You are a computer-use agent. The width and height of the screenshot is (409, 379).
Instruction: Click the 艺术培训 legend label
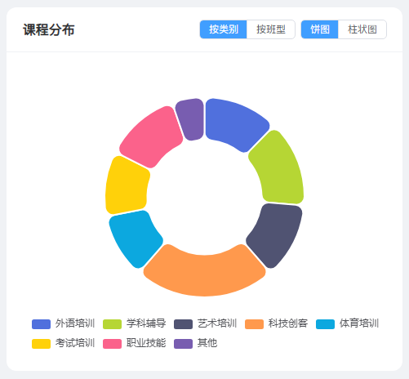(217, 323)
